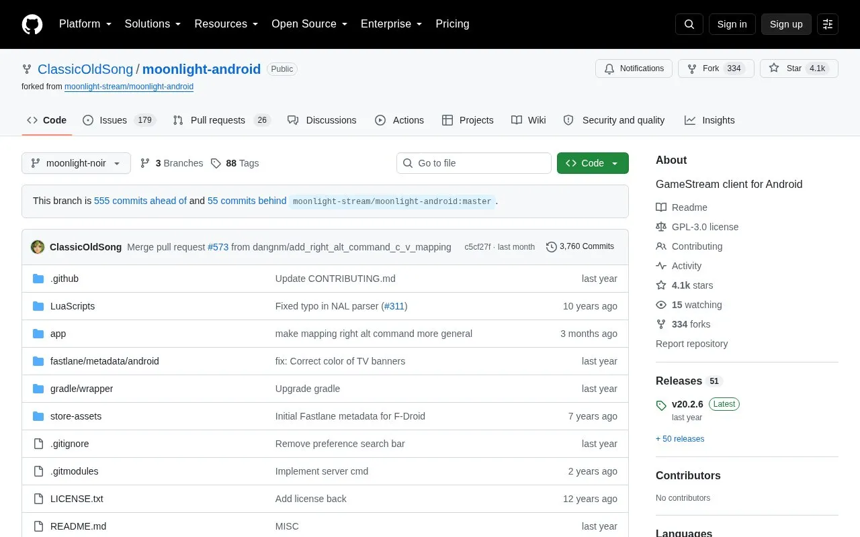
Task: Open the Actions tab
Action: [x=399, y=120]
